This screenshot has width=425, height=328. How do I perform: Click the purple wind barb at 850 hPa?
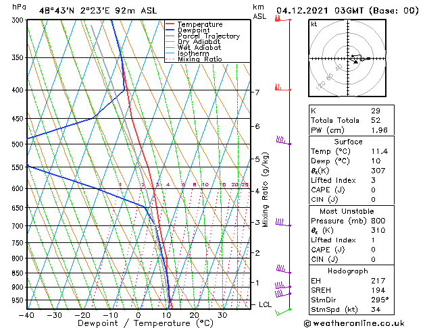pos(284,269)
